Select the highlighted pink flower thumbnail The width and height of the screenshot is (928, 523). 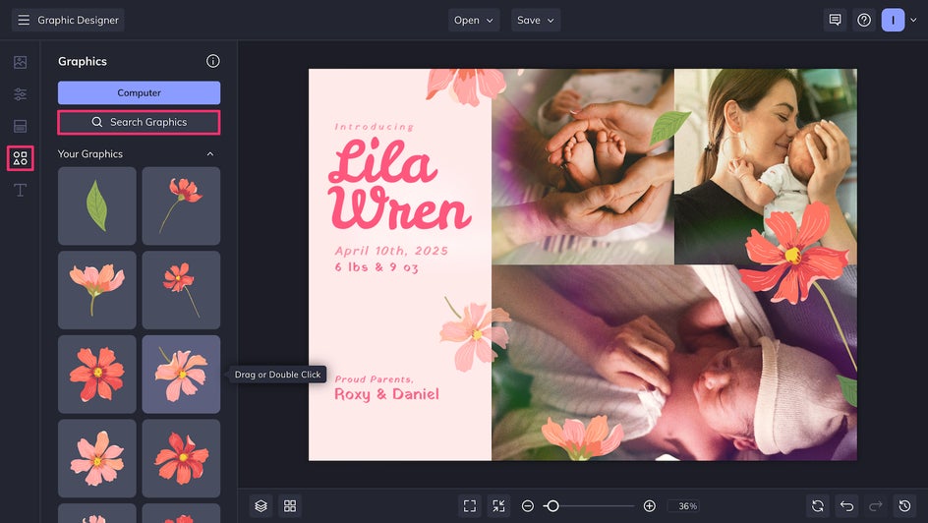(181, 375)
